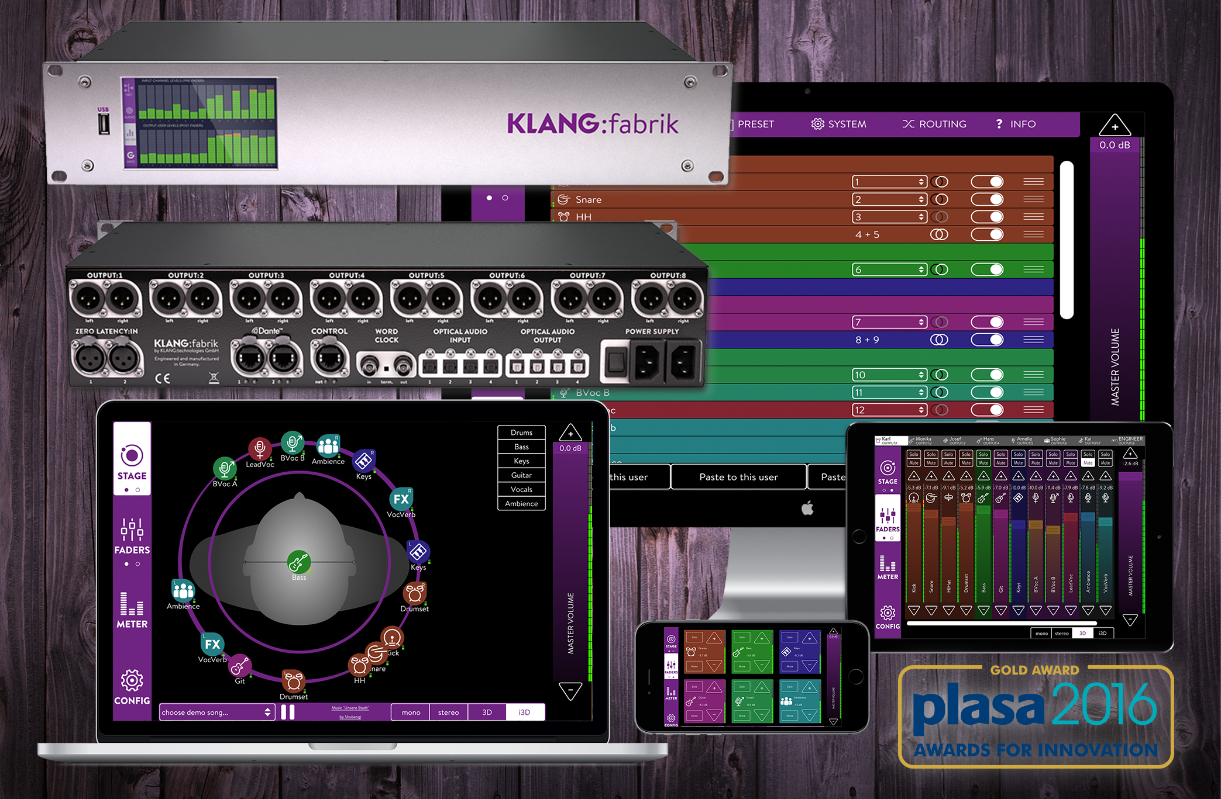This screenshot has width=1221, height=799.
Task: Open CONFIG gear in laptop sidebar
Action: click(x=132, y=686)
